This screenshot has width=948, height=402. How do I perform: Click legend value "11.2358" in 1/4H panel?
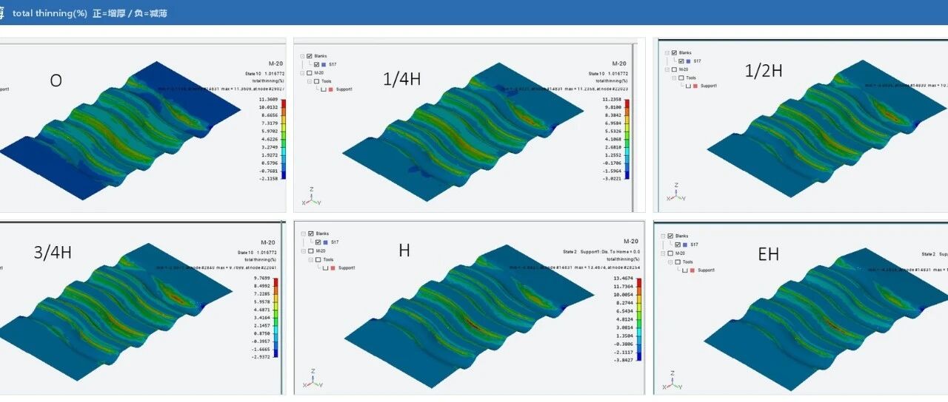pos(612,98)
